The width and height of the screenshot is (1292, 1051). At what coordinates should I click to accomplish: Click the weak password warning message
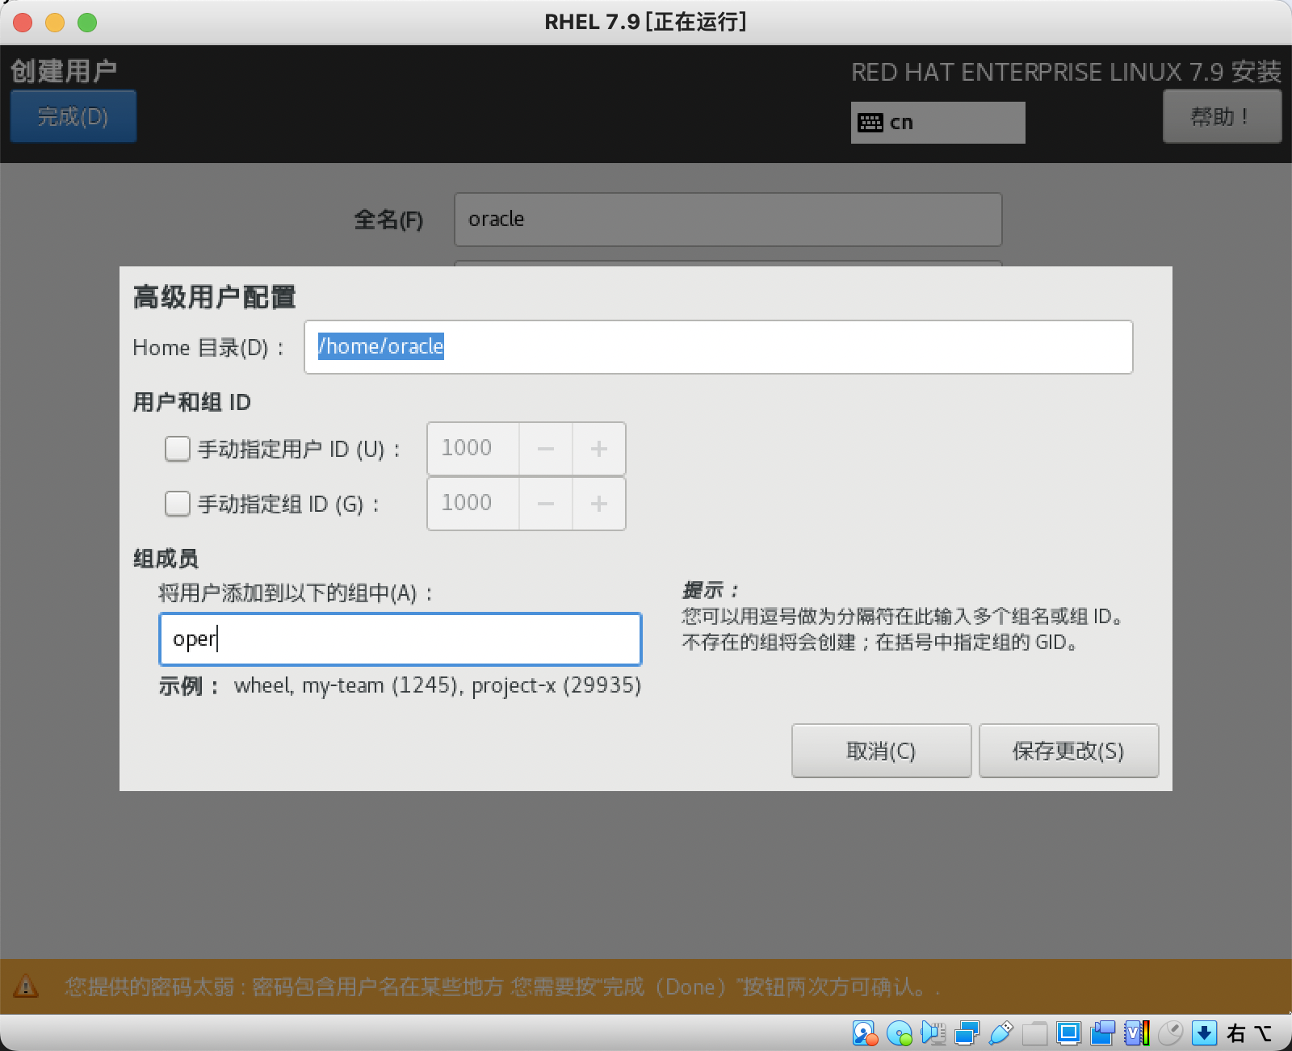pos(502,986)
